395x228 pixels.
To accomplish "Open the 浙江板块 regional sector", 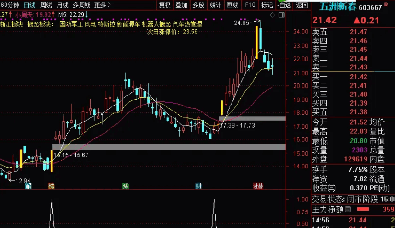I will click(12, 24).
